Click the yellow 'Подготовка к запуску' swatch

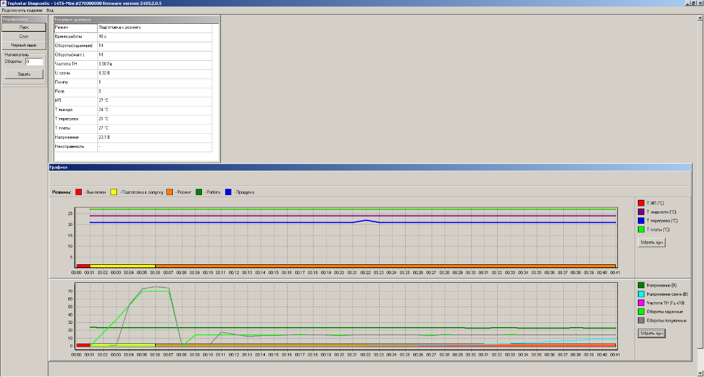click(x=114, y=192)
